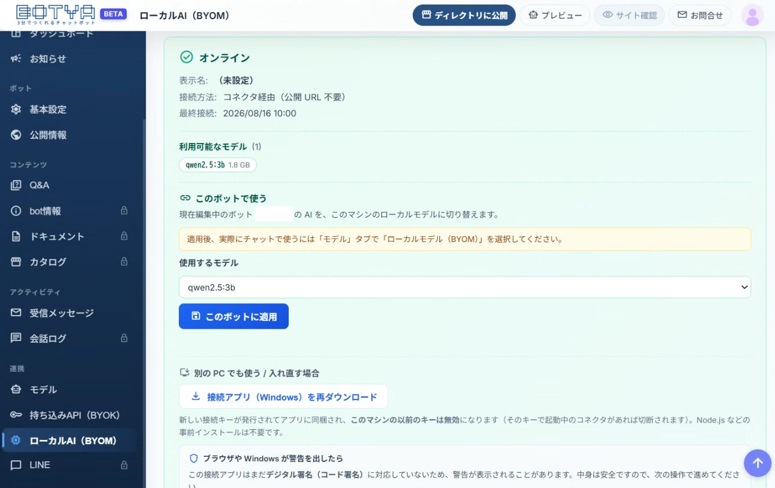The image size is (775, 488).
Task: Click the chat log icon beside 会話ログ
Action: [x=16, y=338]
